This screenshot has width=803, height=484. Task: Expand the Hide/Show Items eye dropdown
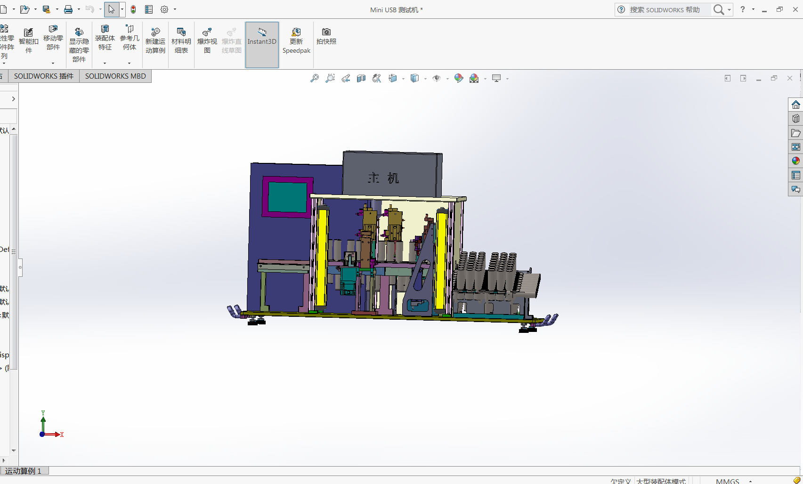(447, 79)
